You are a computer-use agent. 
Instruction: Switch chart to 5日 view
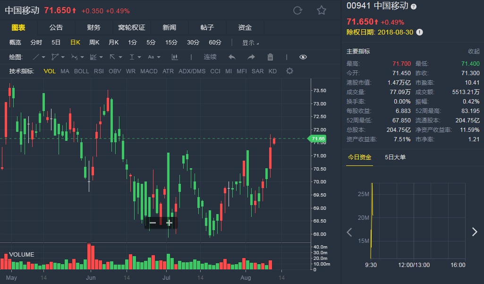[56, 43]
